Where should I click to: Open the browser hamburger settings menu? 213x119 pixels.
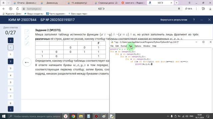pyautogui.click(x=189, y=3)
